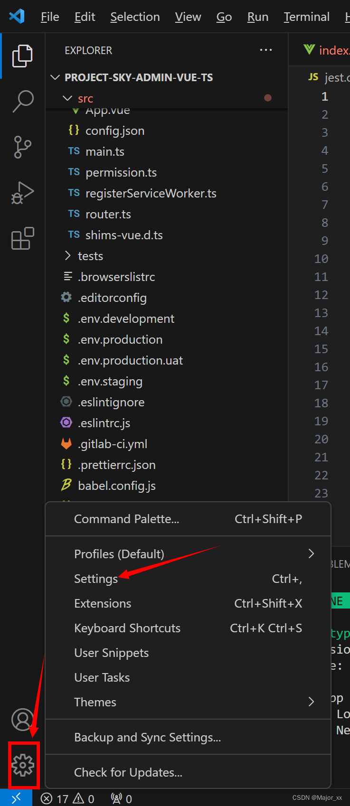Open the Accounts icon in activity bar
This screenshot has width=350, height=806.
coord(22,720)
